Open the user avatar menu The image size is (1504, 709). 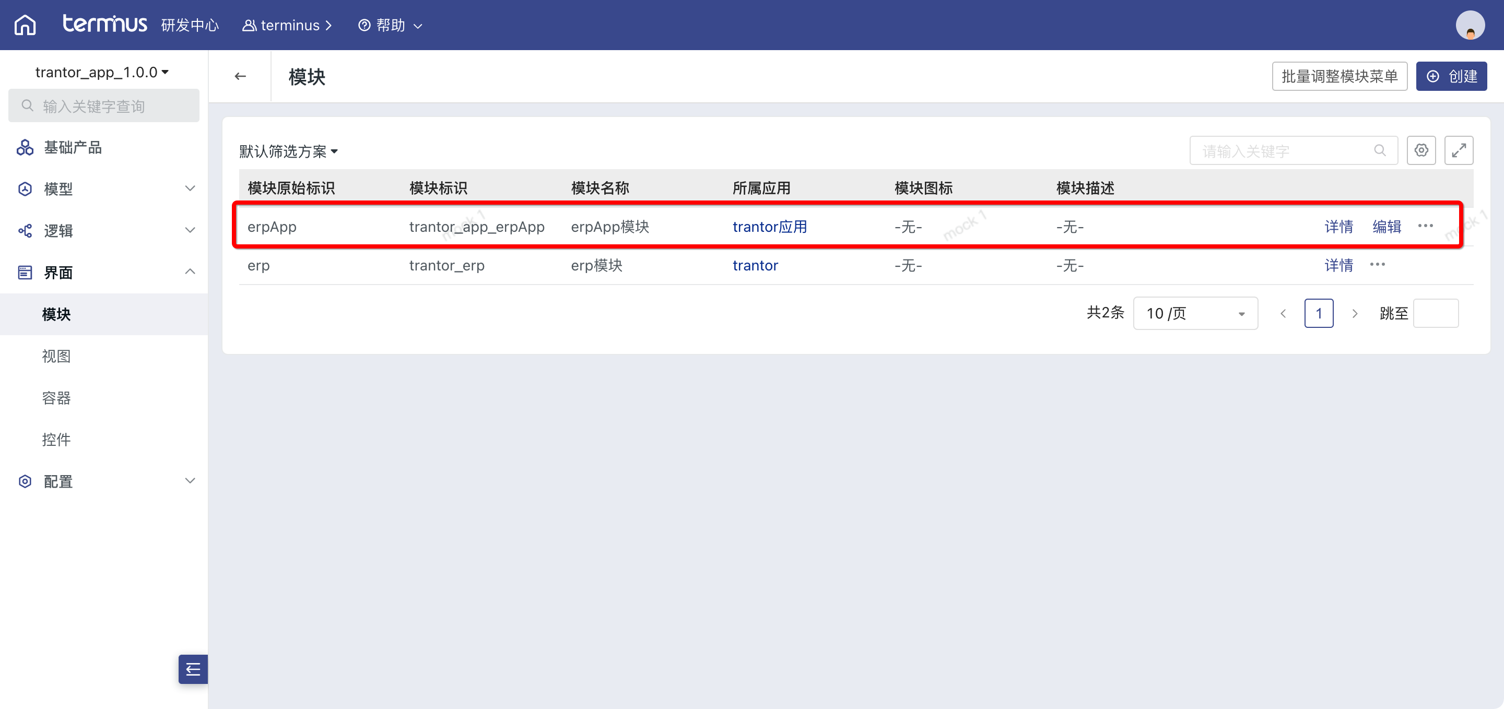tap(1470, 25)
